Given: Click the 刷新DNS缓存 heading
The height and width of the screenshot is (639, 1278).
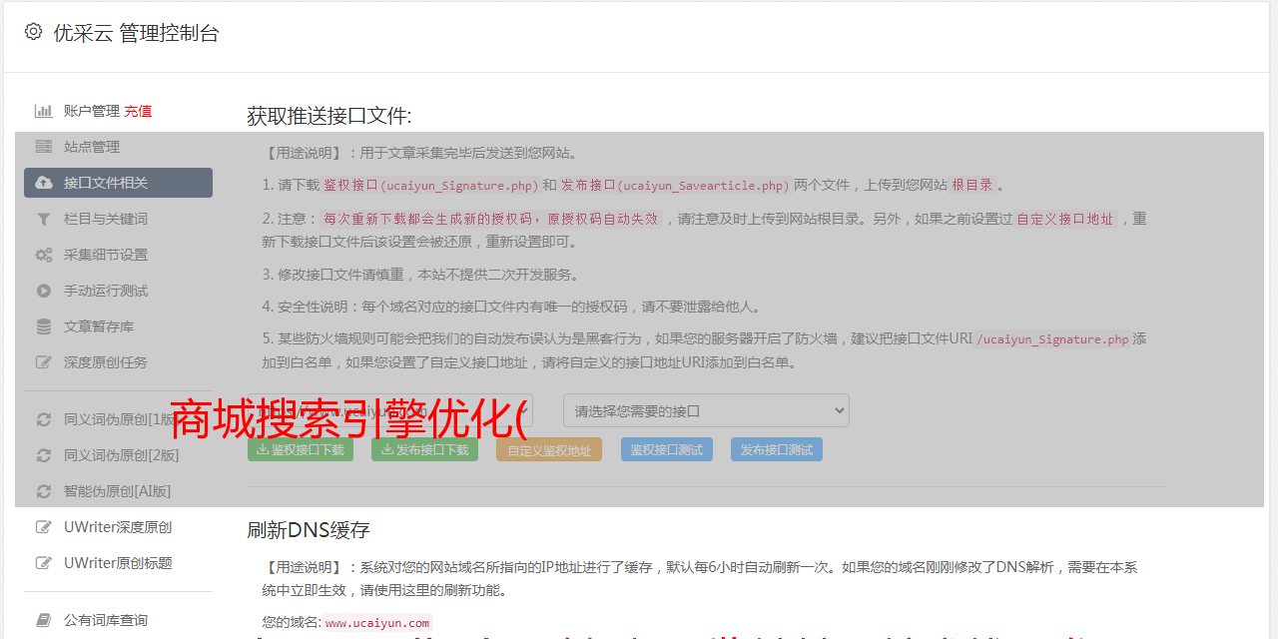Looking at the screenshot, I should [309, 530].
